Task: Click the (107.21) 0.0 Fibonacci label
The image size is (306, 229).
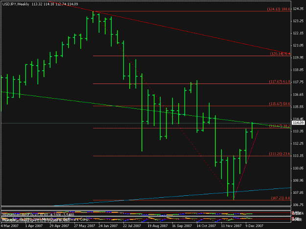Action: point(281,198)
